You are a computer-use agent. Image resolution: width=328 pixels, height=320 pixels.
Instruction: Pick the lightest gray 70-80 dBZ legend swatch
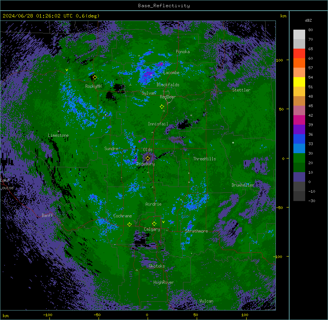click(299, 35)
